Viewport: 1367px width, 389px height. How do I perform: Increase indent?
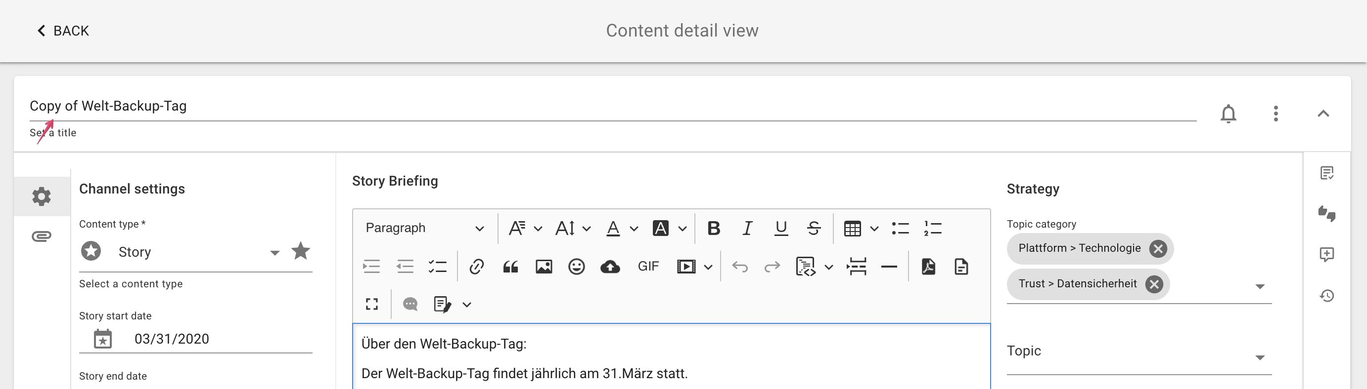[x=371, y=267]
